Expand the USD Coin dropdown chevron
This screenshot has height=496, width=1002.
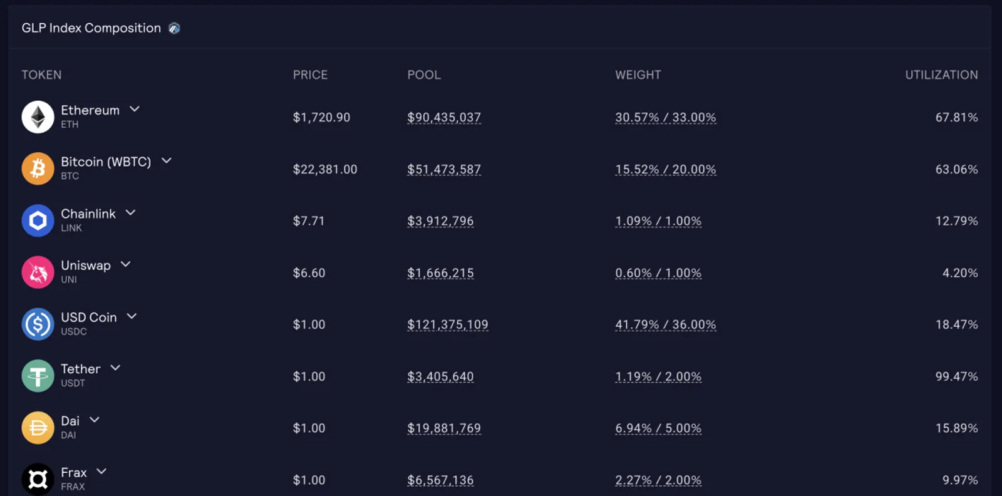132,316
